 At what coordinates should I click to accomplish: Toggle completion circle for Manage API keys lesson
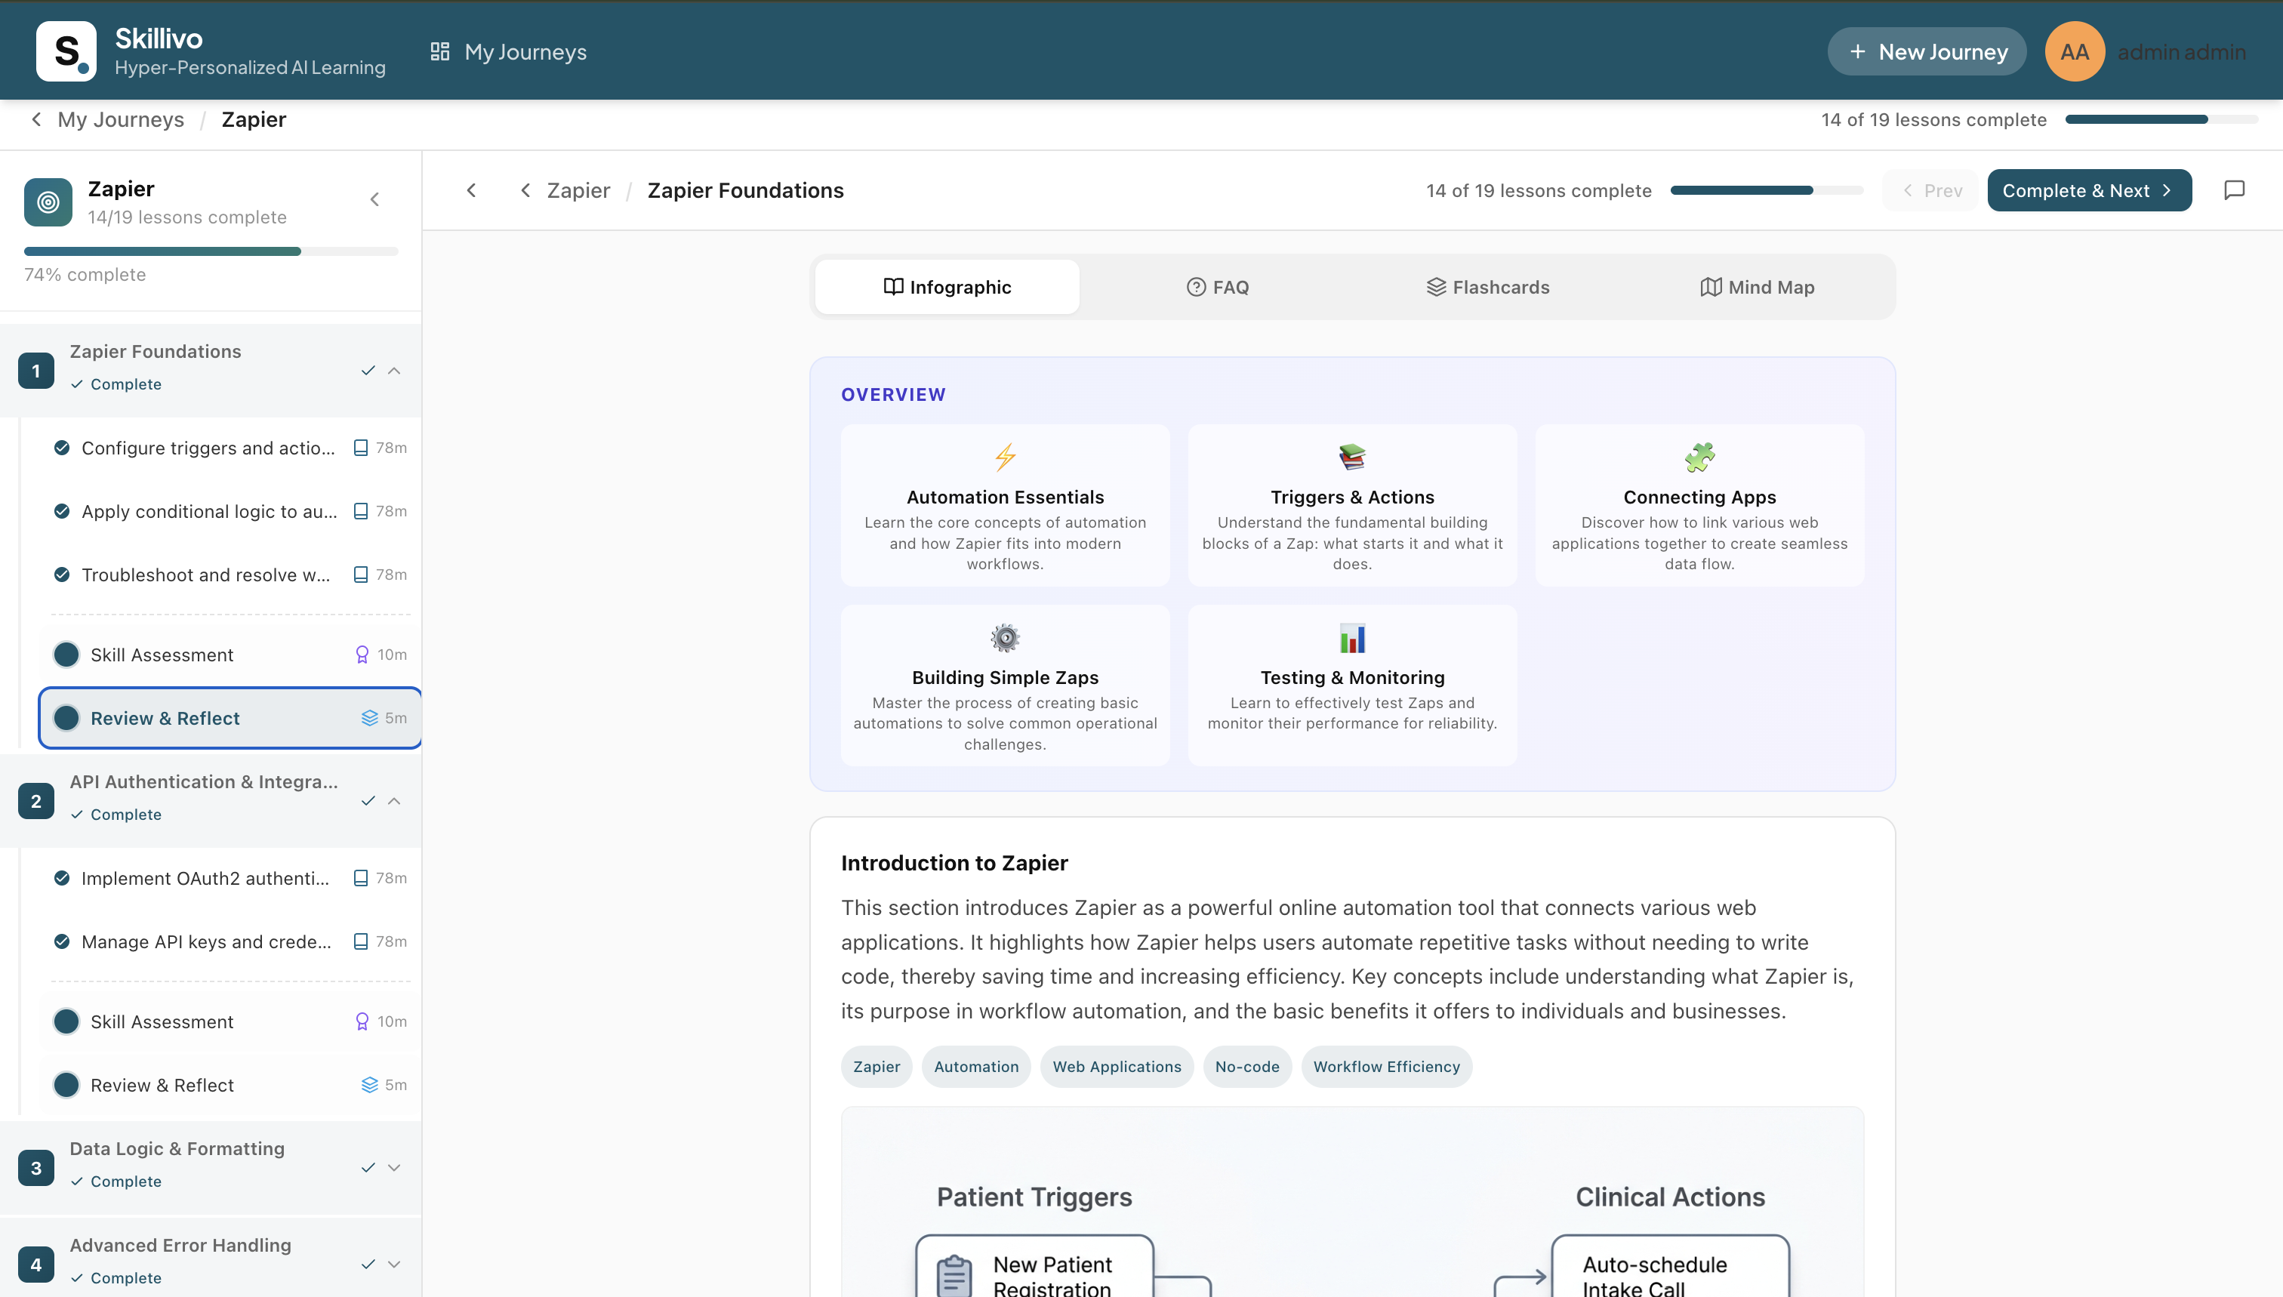(x=61, y=941)
